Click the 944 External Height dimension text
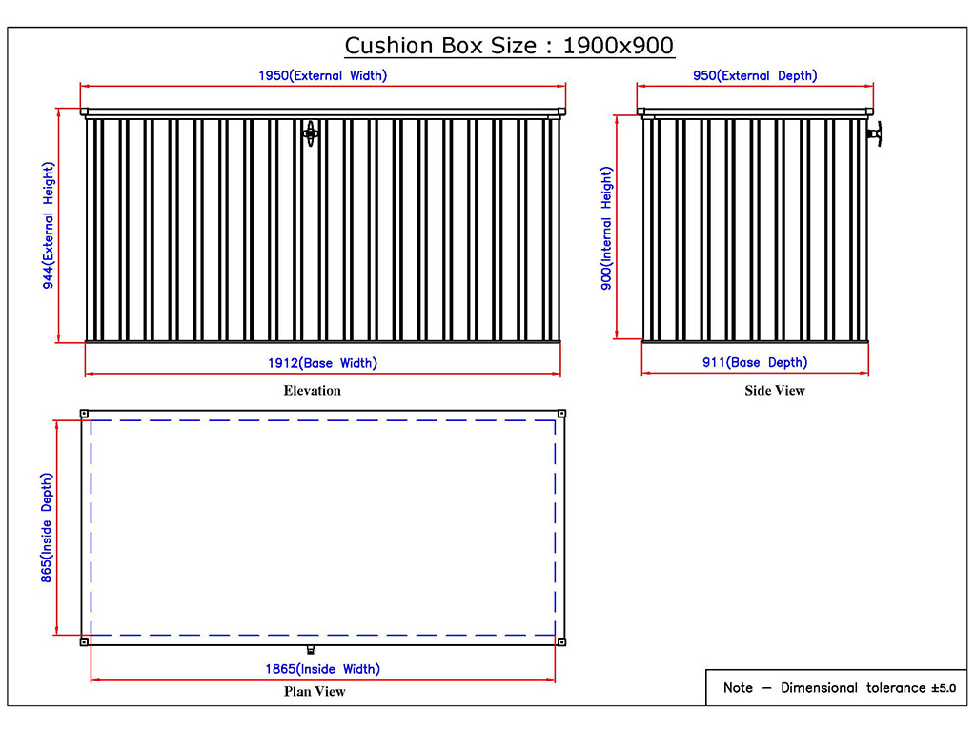 (49, 225)
